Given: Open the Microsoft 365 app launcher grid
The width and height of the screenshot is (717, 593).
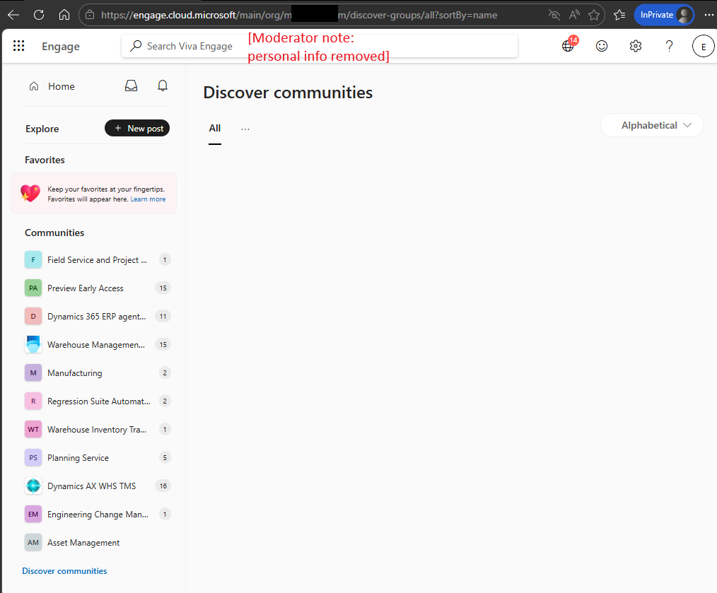Looking at the screenshot, I should [x=19, y=46].
